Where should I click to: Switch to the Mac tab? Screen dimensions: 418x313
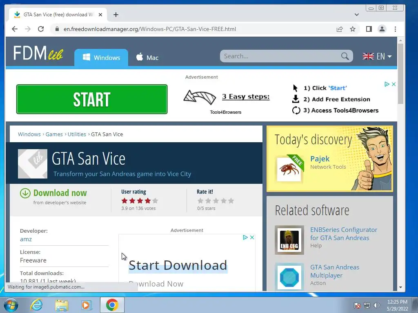coord(147,57)
